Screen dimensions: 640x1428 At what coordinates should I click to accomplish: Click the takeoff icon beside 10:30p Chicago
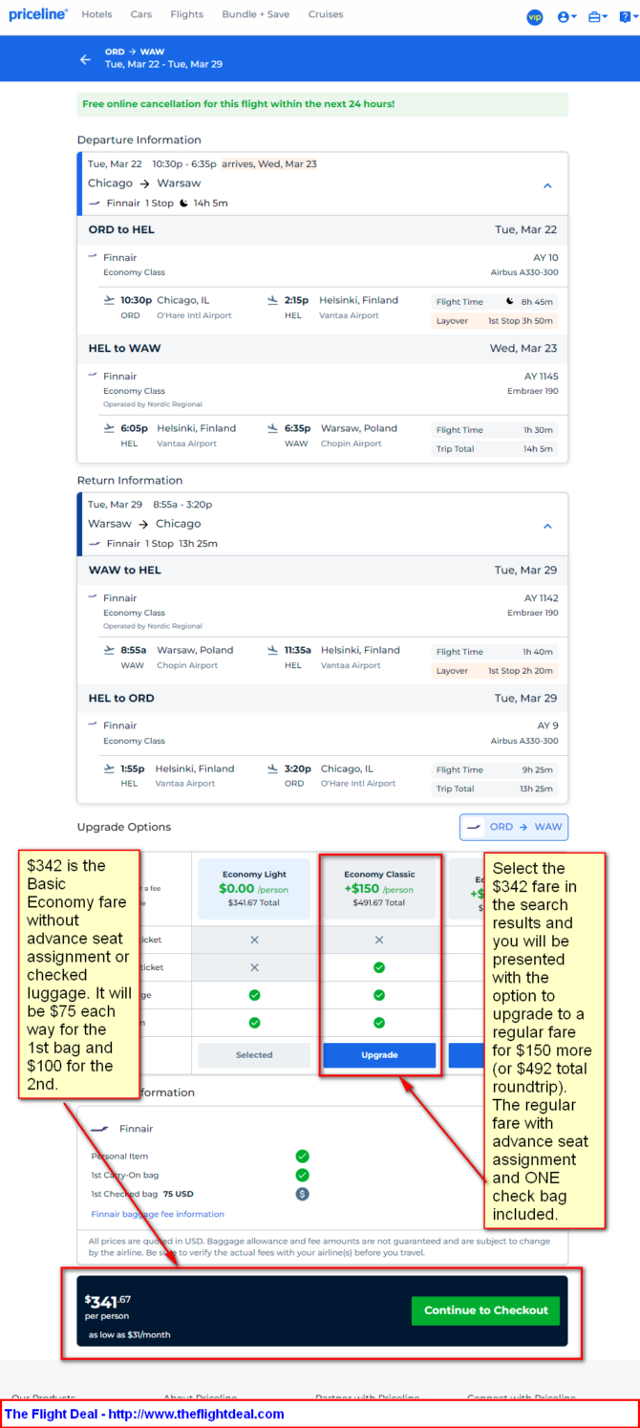(109, 300)
